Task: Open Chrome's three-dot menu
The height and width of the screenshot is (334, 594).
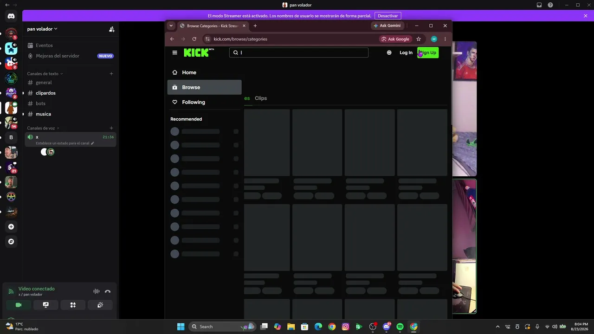Action: (445, 39)
